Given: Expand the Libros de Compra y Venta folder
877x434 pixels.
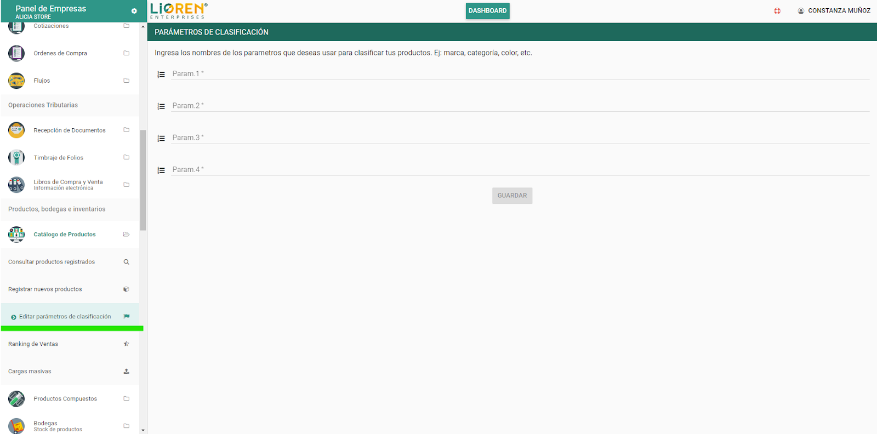Looking at the screenshot, I should [127, 185].
